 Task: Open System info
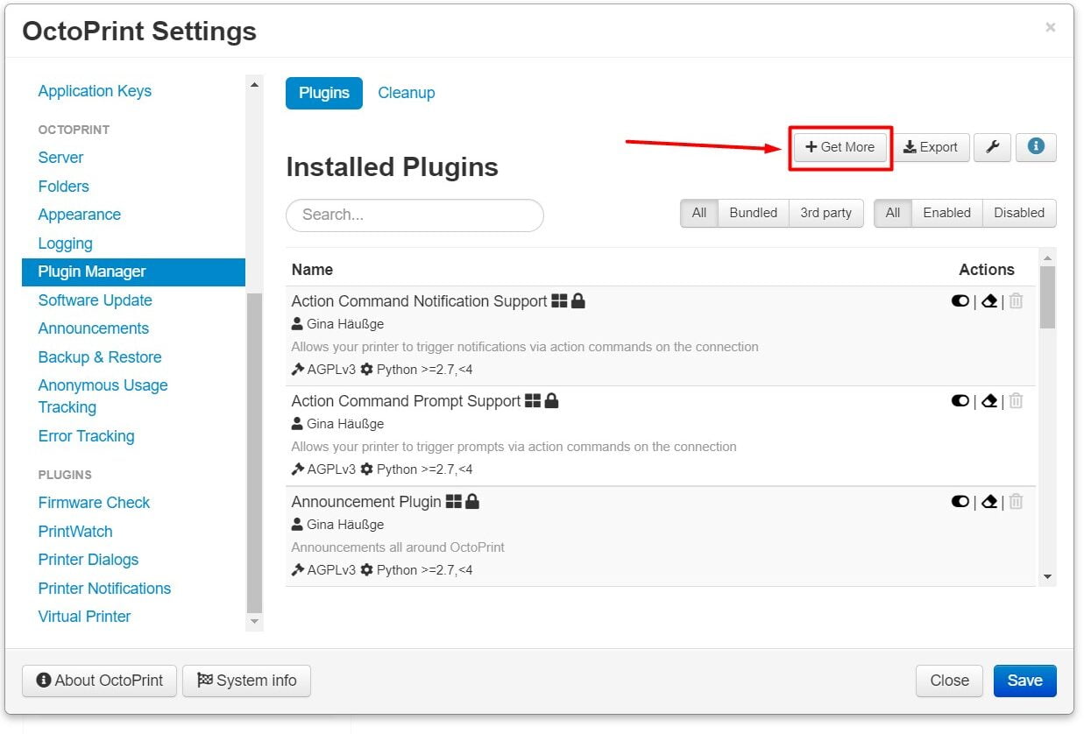point(246,681)
